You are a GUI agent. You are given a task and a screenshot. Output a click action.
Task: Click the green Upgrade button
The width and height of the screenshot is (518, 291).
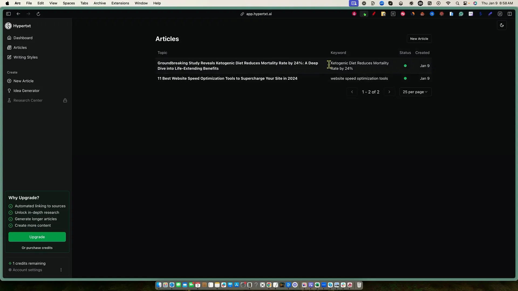click(x=37, y=237)
